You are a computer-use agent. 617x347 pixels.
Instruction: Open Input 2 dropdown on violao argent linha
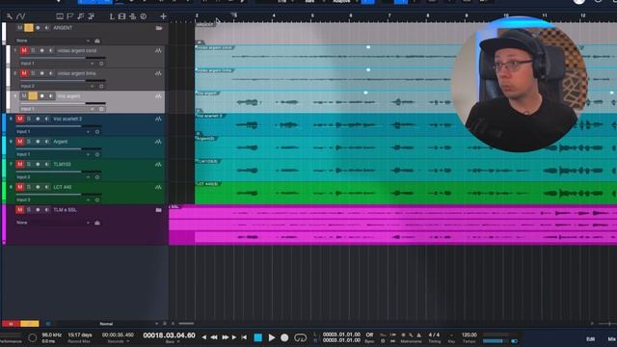(x=58, y=86)
